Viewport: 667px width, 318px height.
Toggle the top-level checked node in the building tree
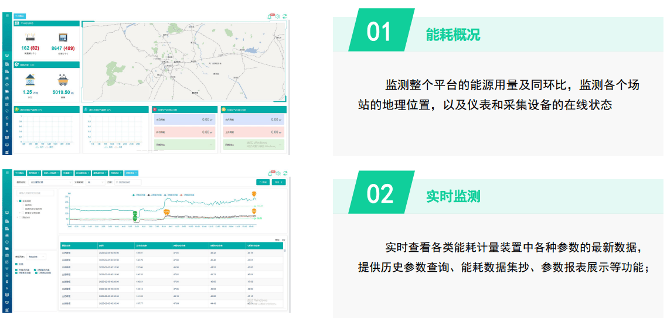[19, 201]
